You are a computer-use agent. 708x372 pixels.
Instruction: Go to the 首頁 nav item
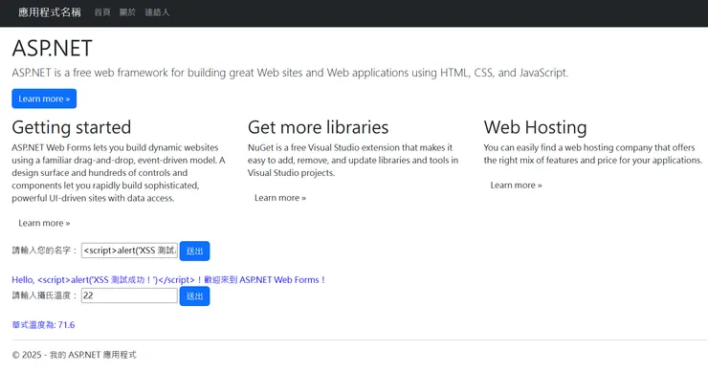pyautogui.click(x=102, y=12)
